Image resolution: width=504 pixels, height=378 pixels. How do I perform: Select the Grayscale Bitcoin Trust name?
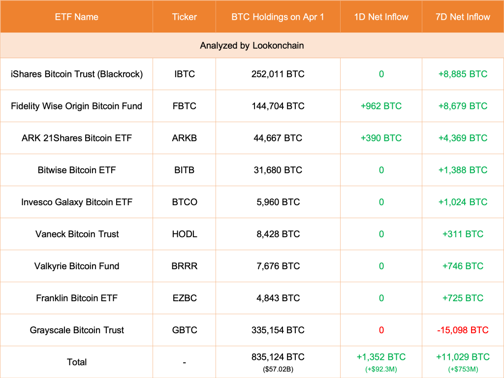[x=76, y=330]
